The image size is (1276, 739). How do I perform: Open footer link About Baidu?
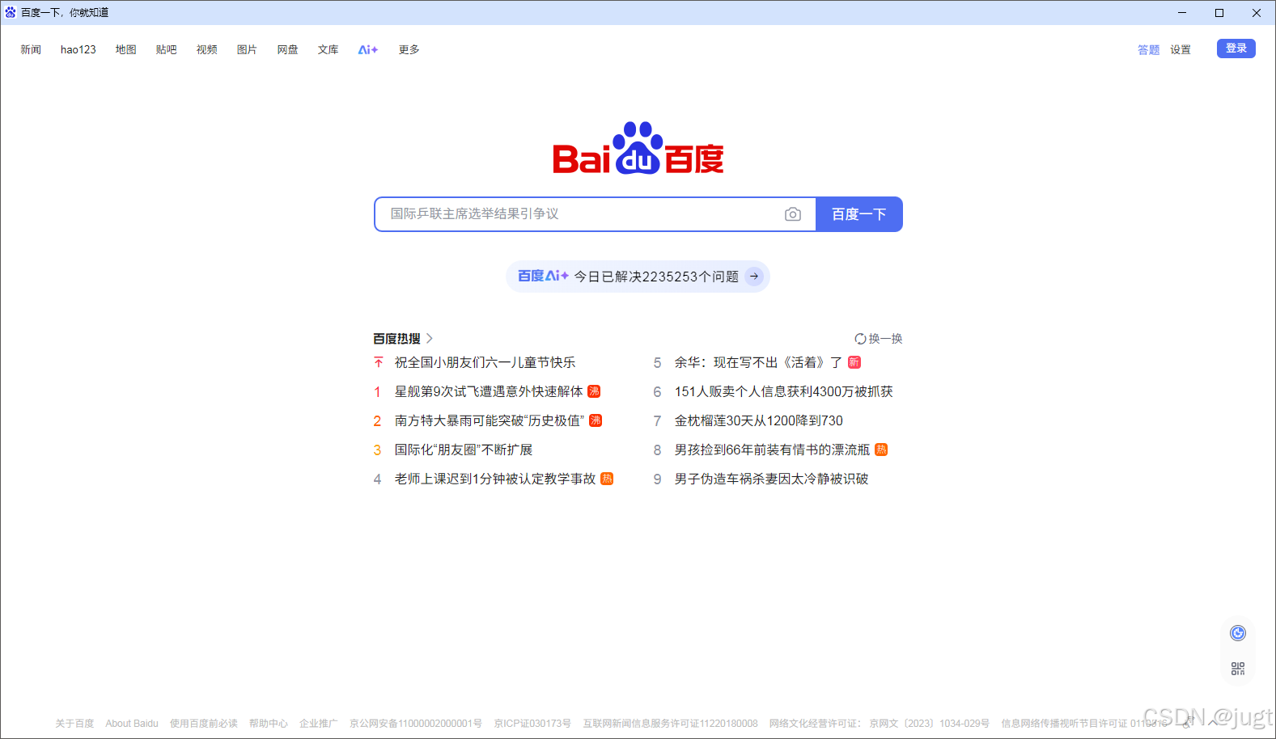click(132, 724)
